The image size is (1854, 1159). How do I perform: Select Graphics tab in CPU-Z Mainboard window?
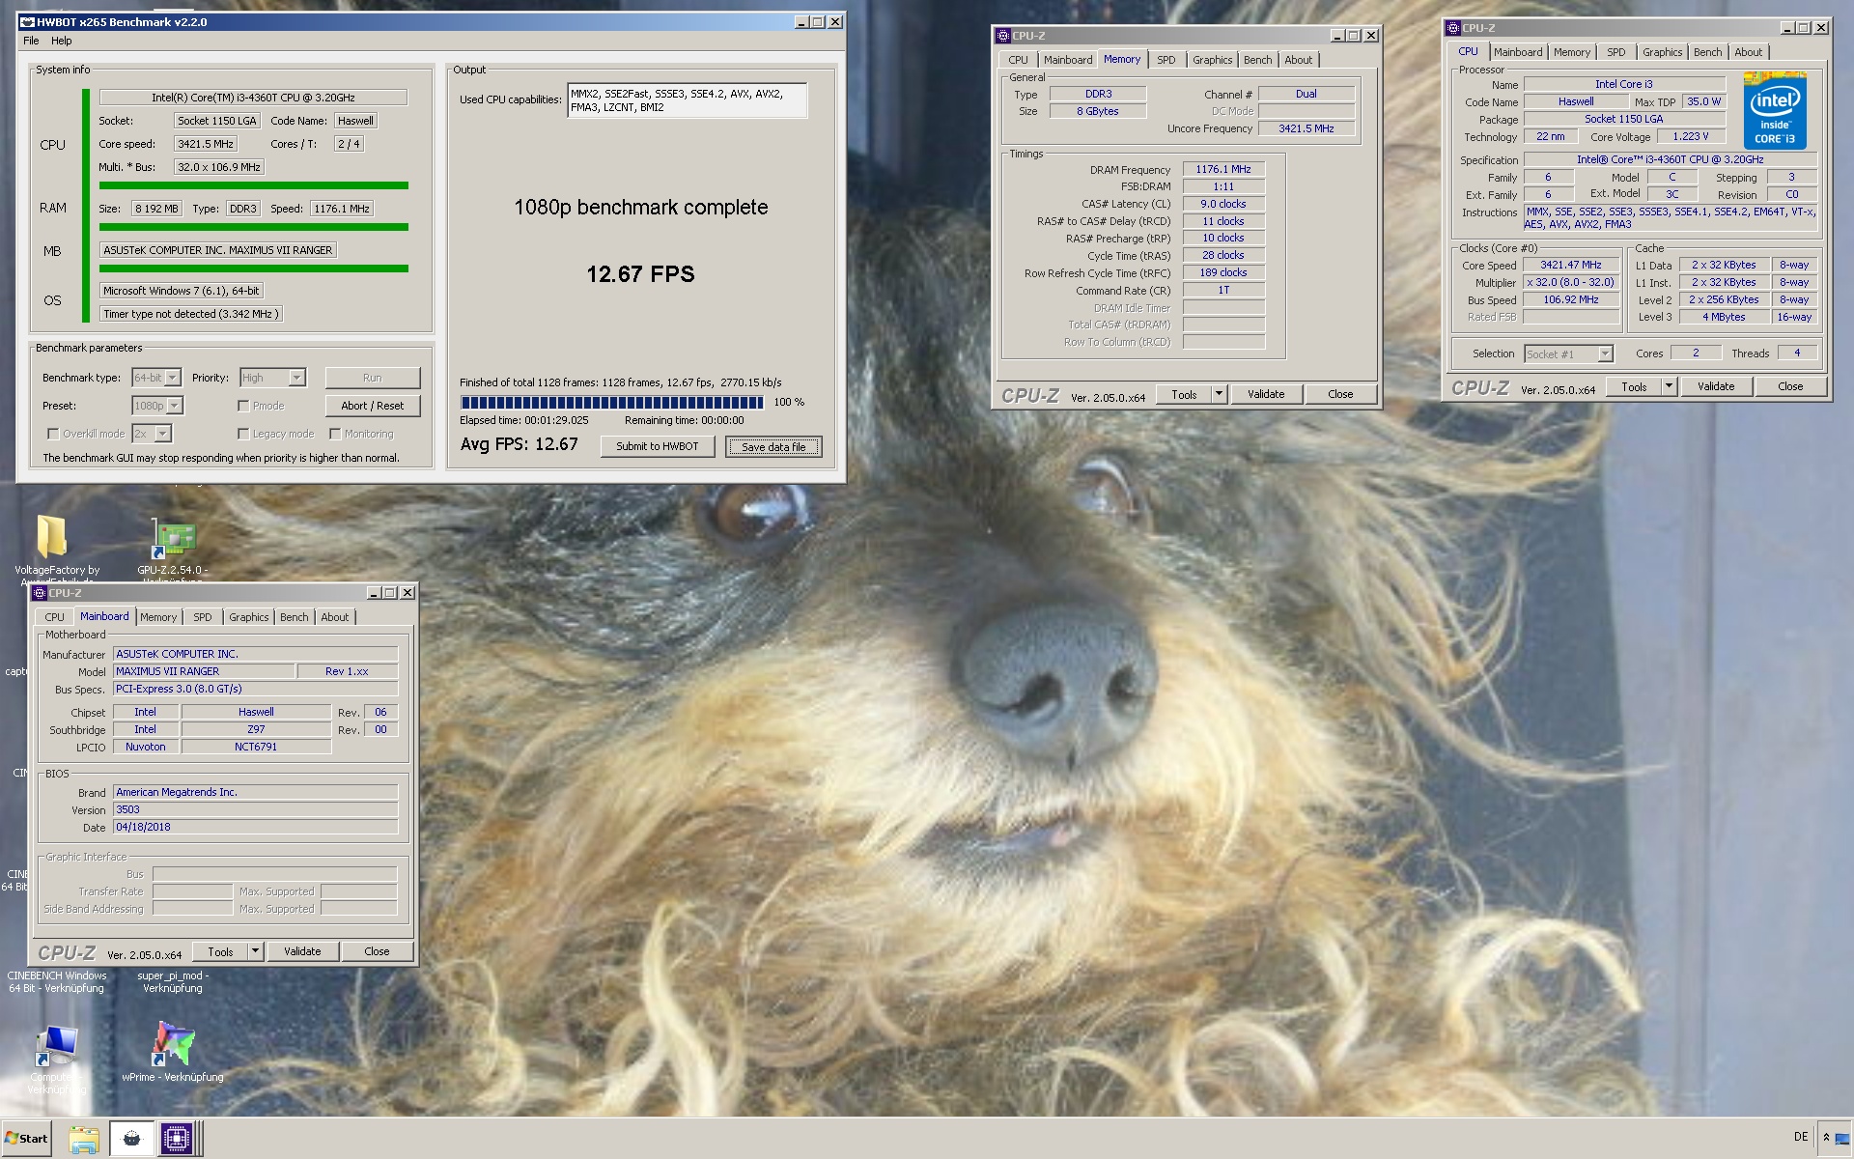[x=248, y=617]
